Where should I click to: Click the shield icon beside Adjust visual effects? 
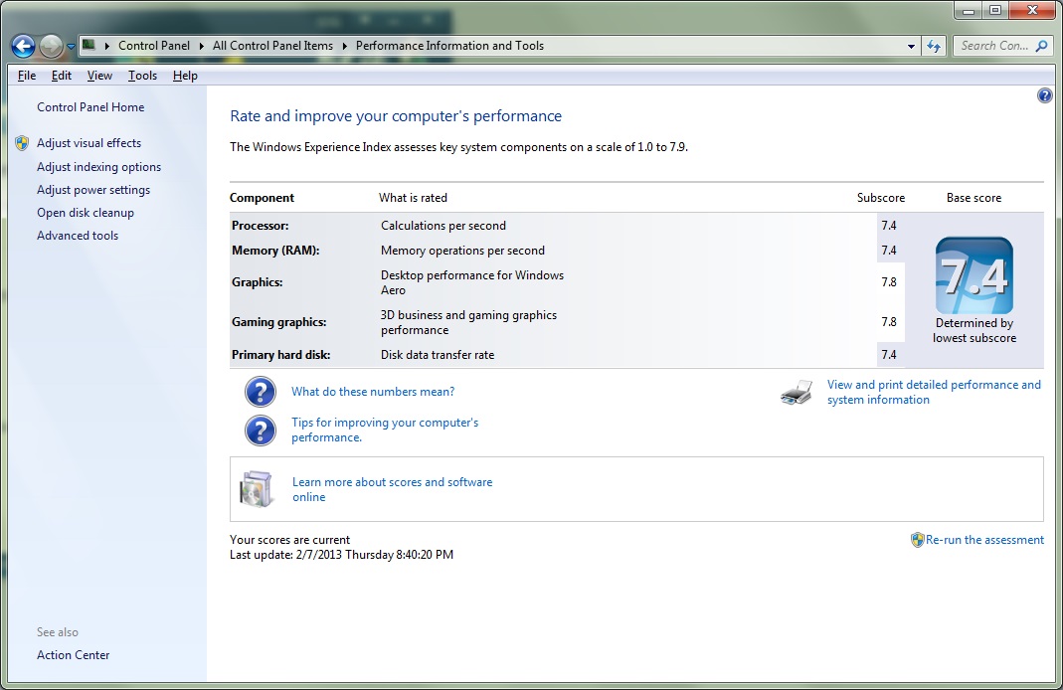[x=22, y=143]
